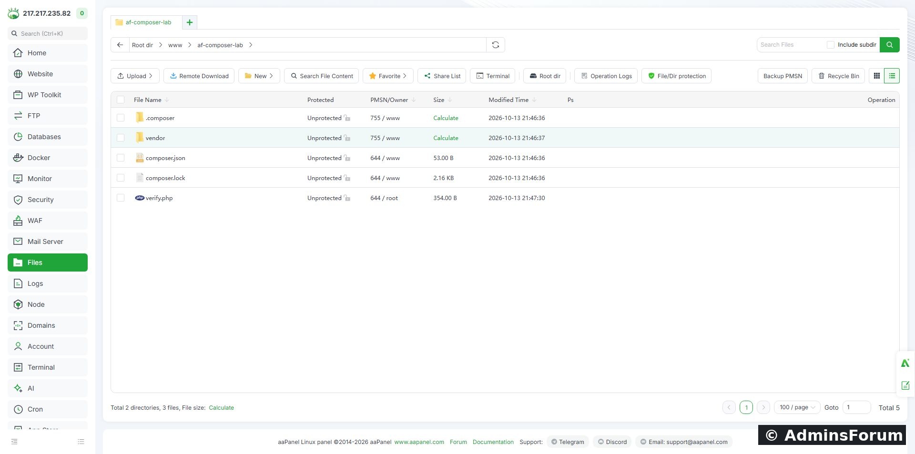Open Search File Content
The image size is (915, 454).
(322, 76)
